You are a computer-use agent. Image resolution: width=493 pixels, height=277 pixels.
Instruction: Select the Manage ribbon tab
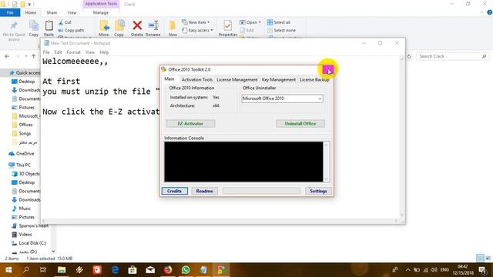click(101, 12)
